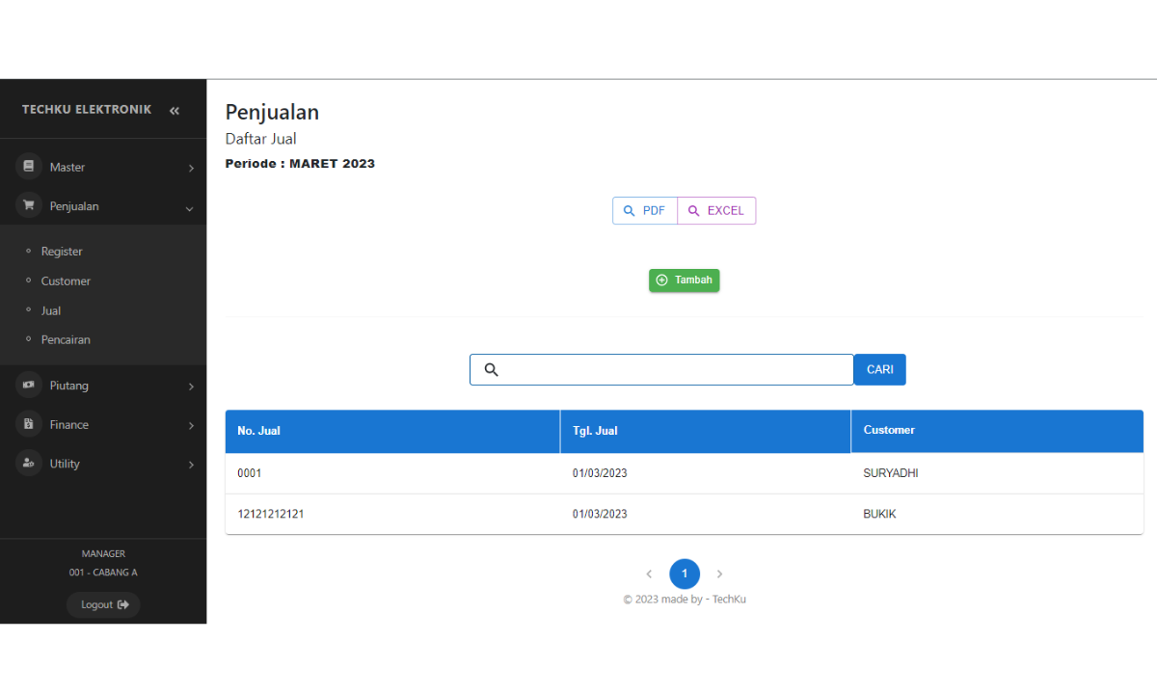Image resolution: width=1157 pixels, height=694 pixels.
Task: Collapse sidebar with double chevron icon
Action: click(x=175, y=111)
